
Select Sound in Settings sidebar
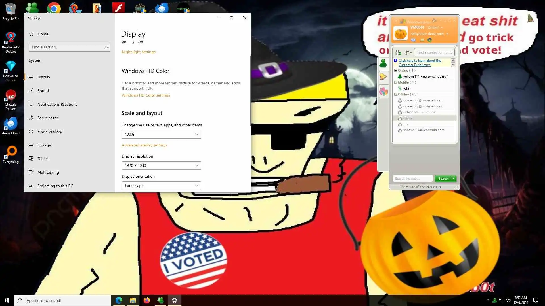click(43, 91)
